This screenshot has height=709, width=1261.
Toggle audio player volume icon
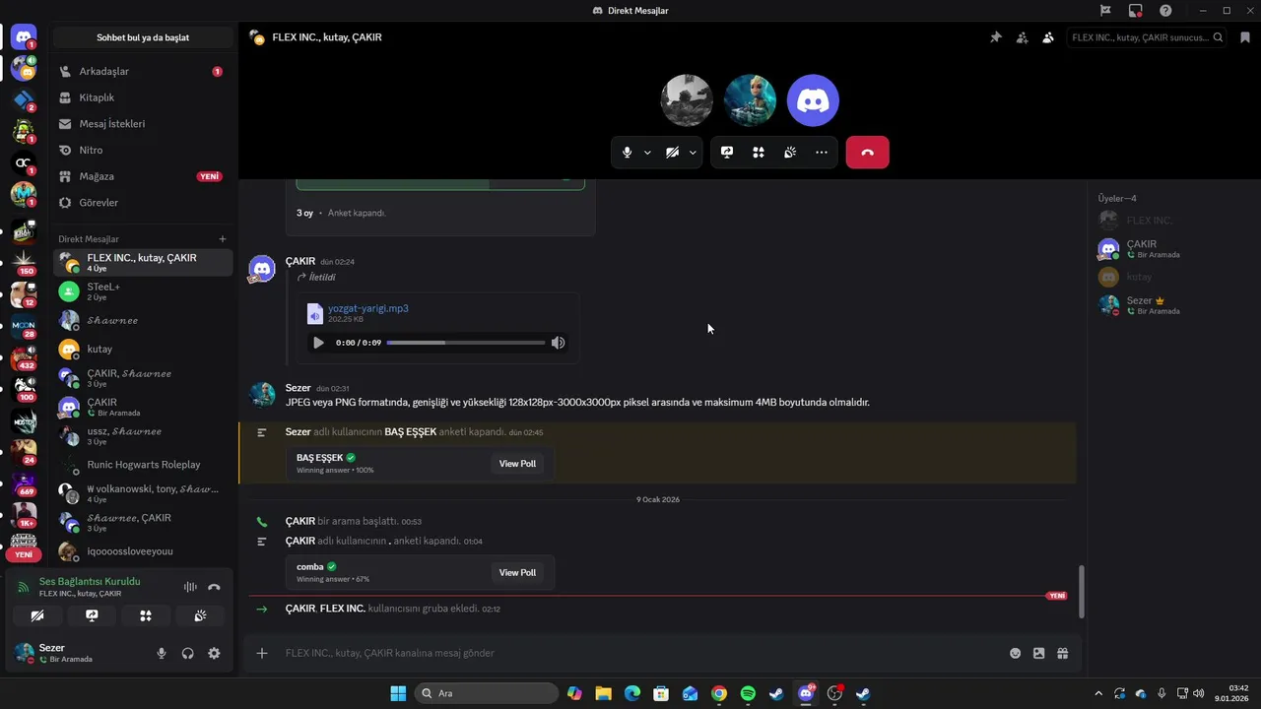pyautogui.click(x=558, y=343)
